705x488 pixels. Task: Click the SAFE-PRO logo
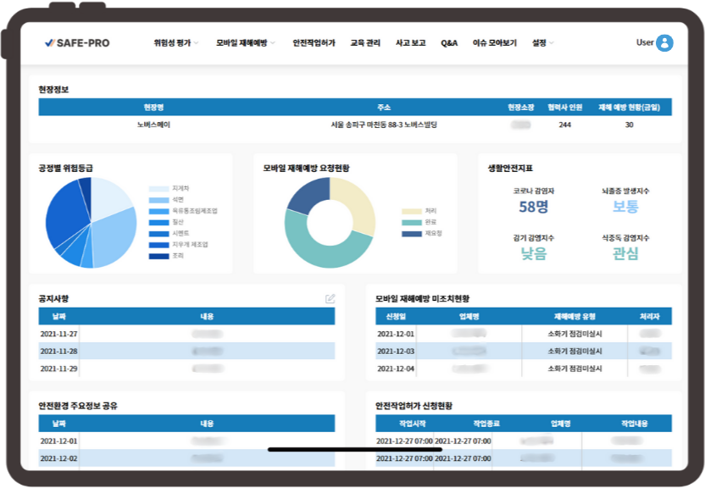click(77, 42)
